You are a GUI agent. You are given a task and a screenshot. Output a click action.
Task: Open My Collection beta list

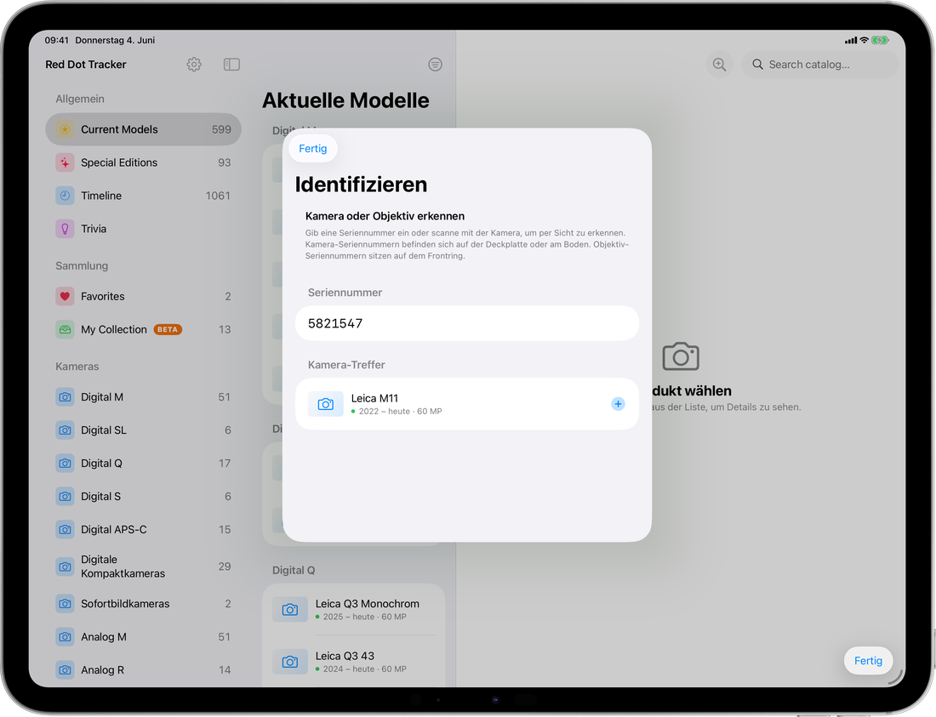pyautogui.click(x=143, y=329)
